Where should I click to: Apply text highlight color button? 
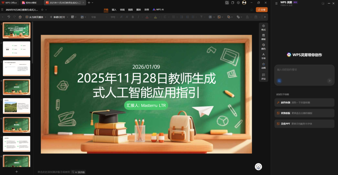[156, 17]
